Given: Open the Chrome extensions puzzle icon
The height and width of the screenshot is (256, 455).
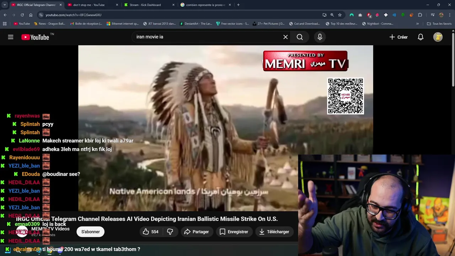Looking at the screenshot, I should pos(420,15).
